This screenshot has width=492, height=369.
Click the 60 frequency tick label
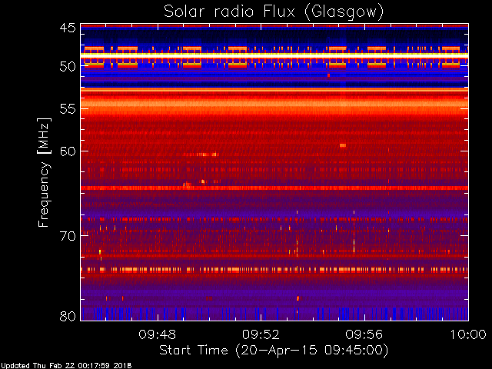coord(68,151)
